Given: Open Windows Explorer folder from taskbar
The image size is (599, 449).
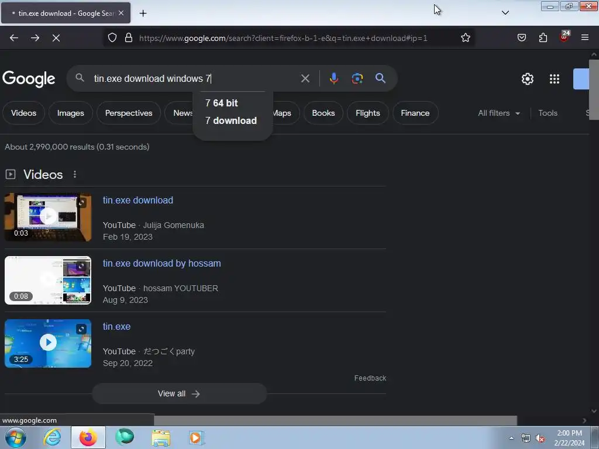Looking at the screenshot, I should (161, 438).
